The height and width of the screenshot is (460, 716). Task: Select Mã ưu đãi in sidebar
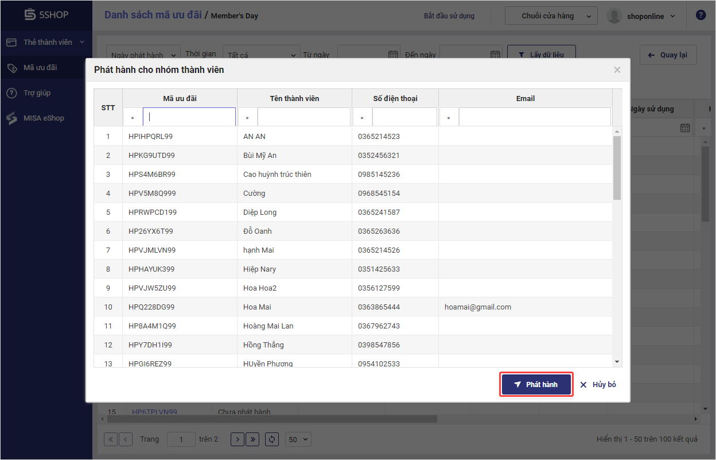(46, 68)
